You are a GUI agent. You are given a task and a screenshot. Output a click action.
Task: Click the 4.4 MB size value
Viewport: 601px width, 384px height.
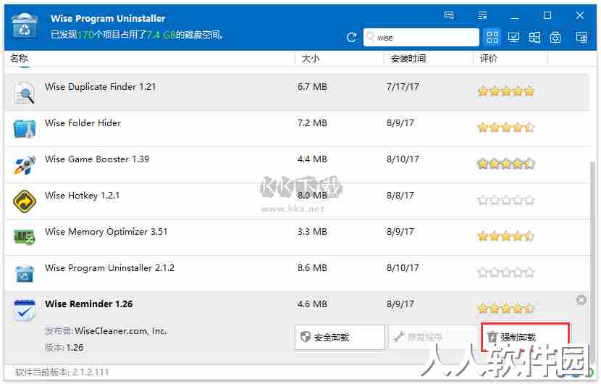pyautogui.click(x=312, y=159)
